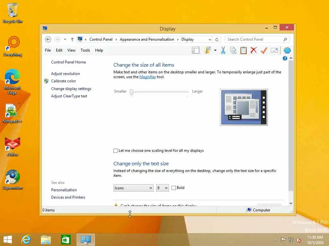Show hidden tray icons arrow

click(x=275, y=240)
